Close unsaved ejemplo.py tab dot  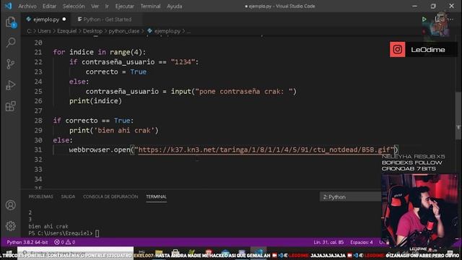pos(64,19)
